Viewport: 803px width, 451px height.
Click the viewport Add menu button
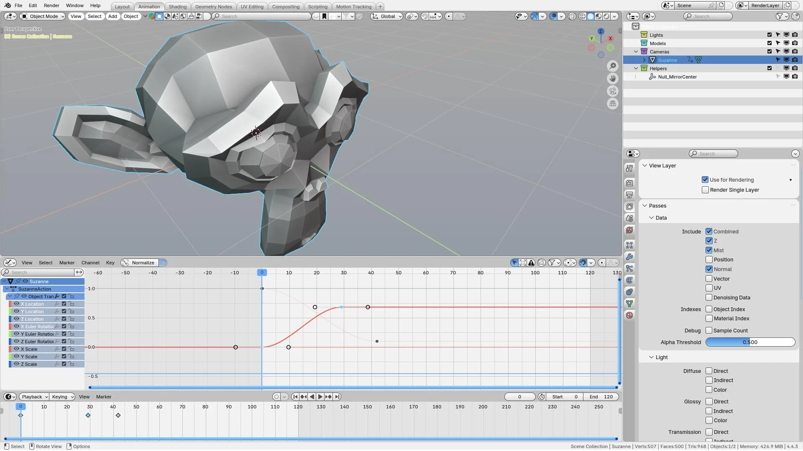tap(113, 16)
